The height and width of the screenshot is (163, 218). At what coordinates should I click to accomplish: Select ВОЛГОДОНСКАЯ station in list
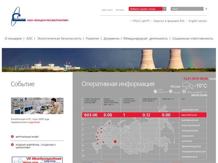point(191,126)
